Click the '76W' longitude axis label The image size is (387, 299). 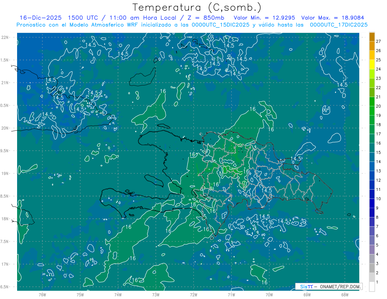(42, 294)
